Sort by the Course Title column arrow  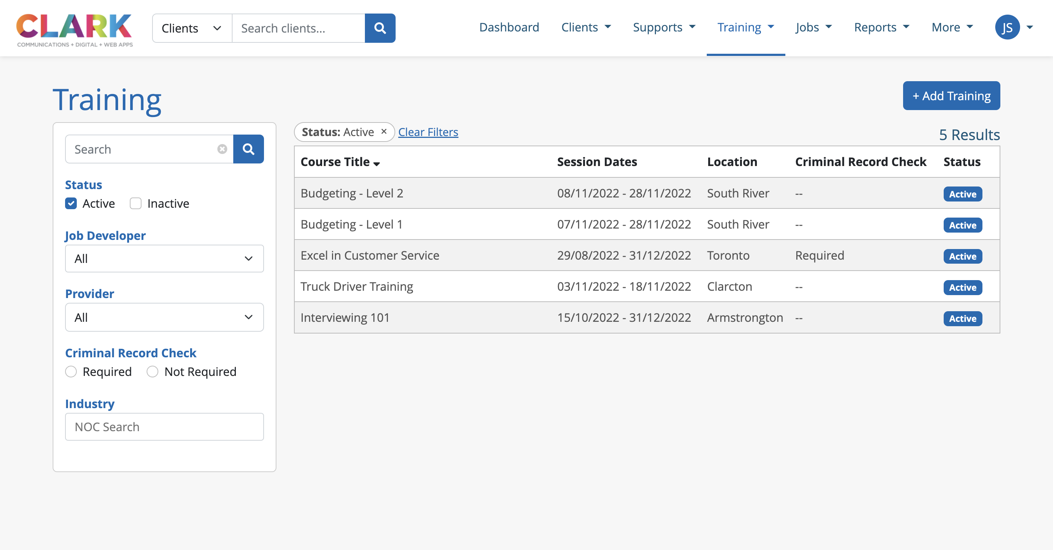click(377, 163)
